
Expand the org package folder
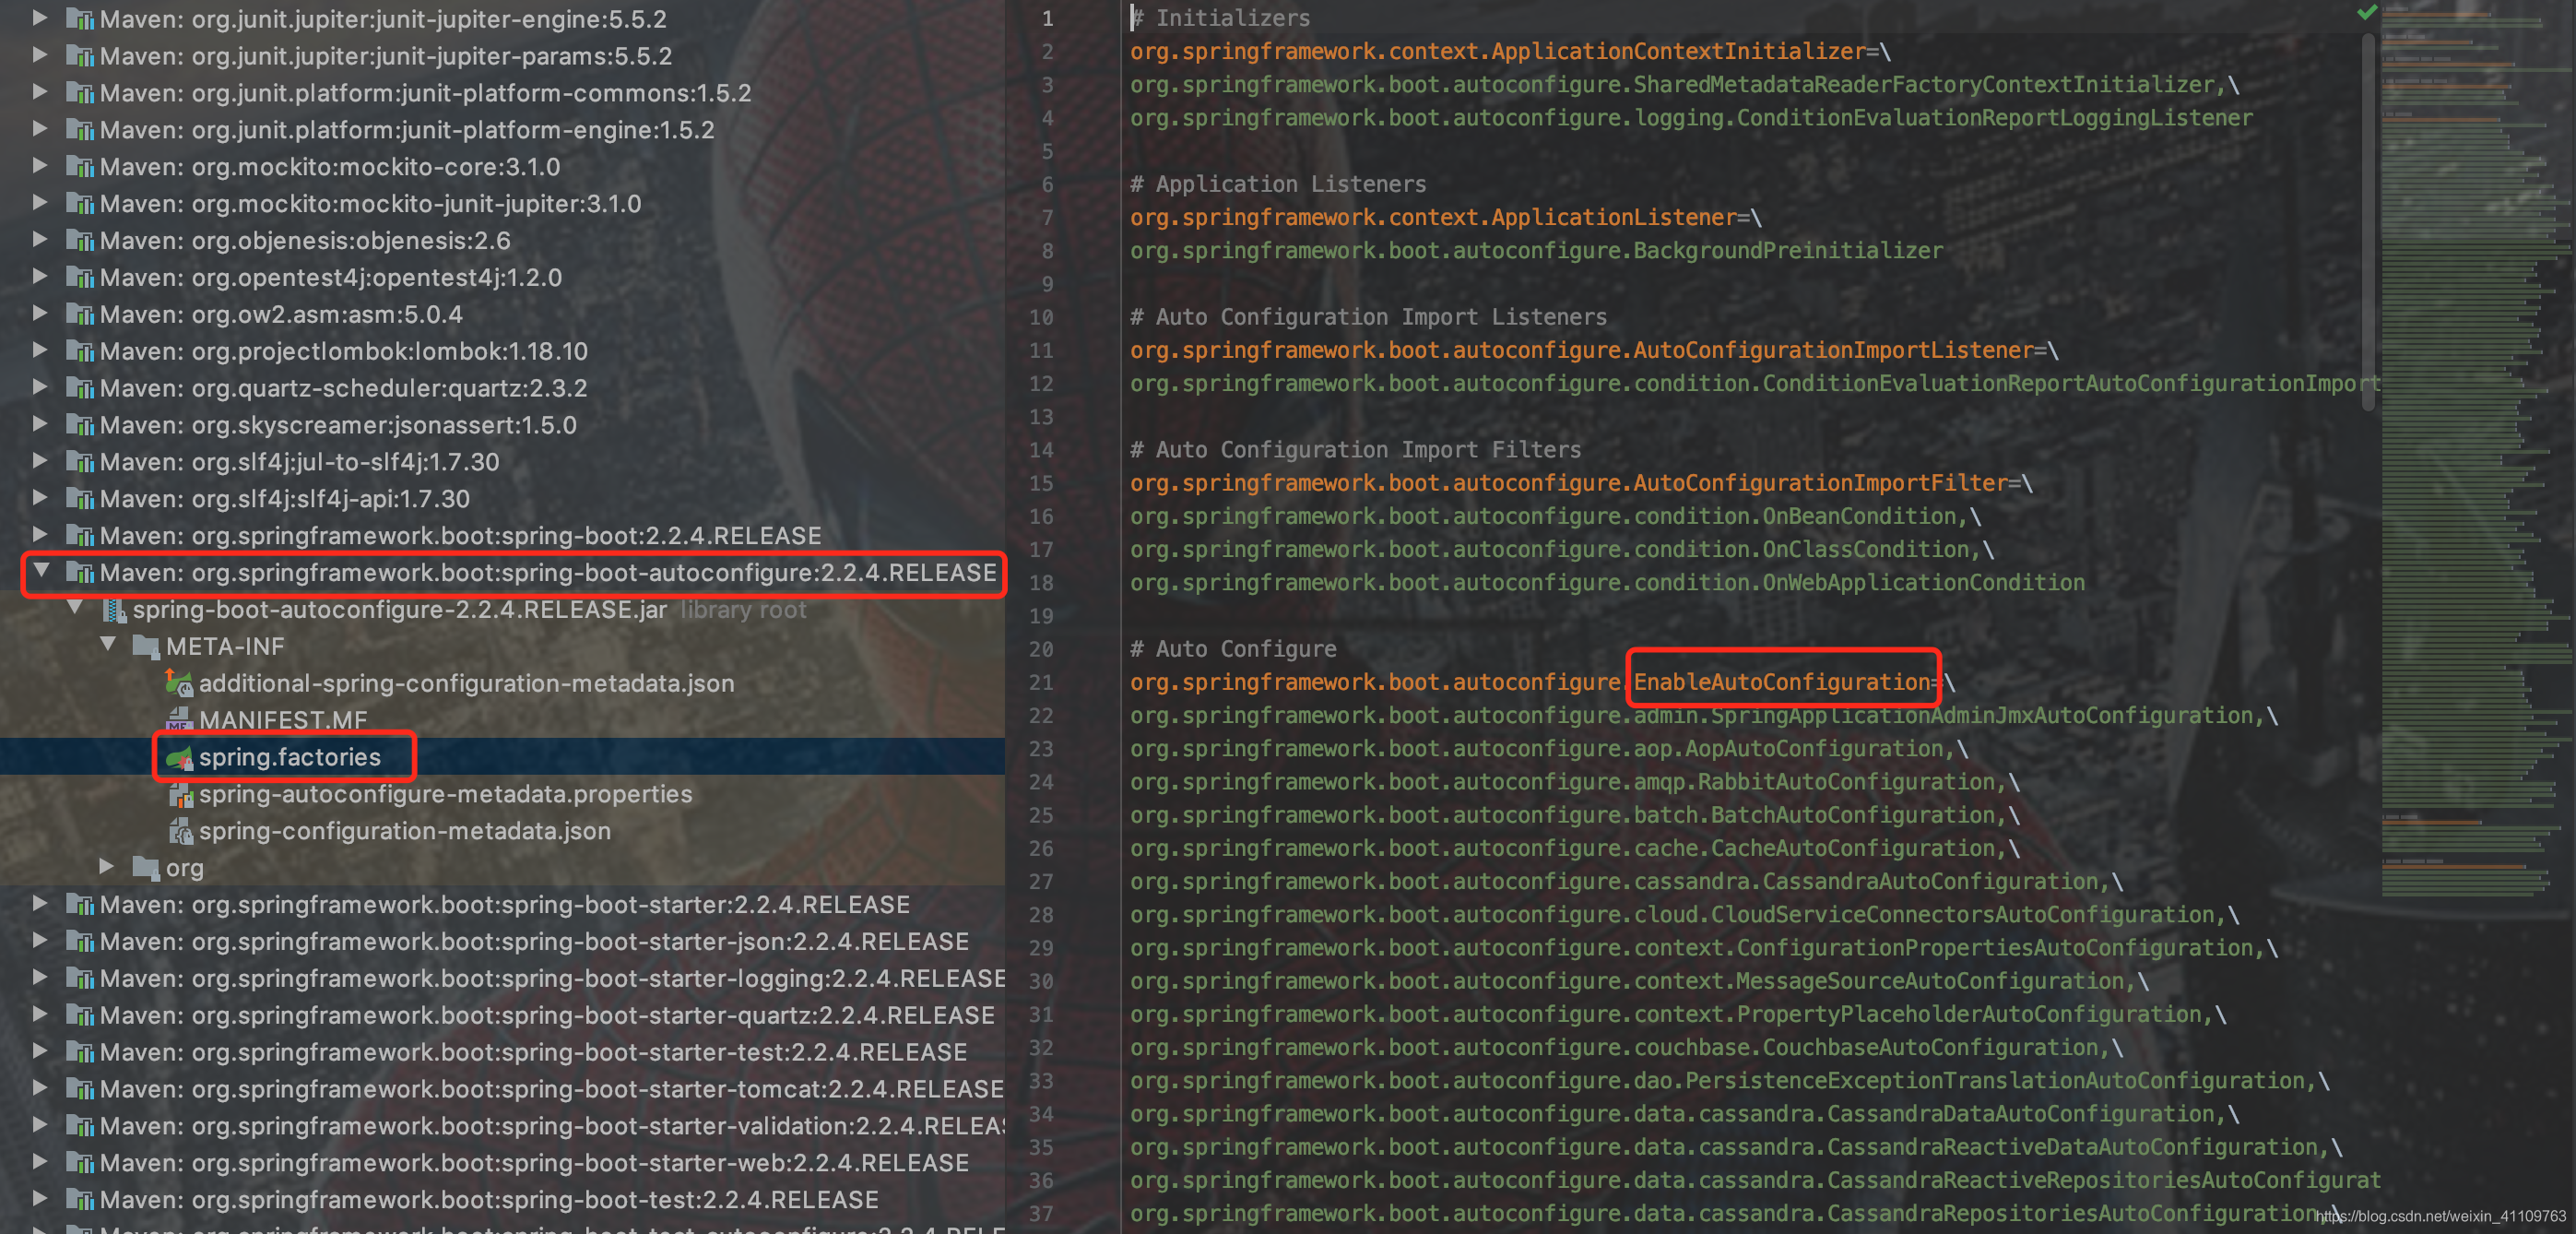(x=106, y=867)
